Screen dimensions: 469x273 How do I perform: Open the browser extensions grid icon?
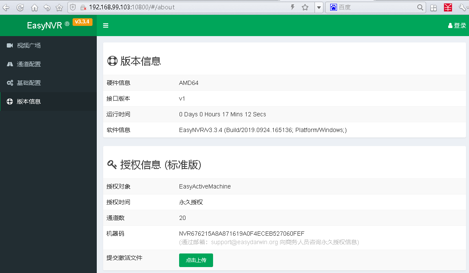(433, 8)
